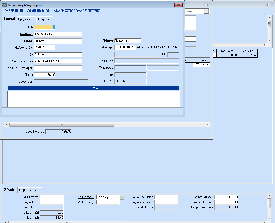The width and height of the screenshot is (275, 223).
Task: Open the Βασικά tab
Action: (x=10, y=19)
